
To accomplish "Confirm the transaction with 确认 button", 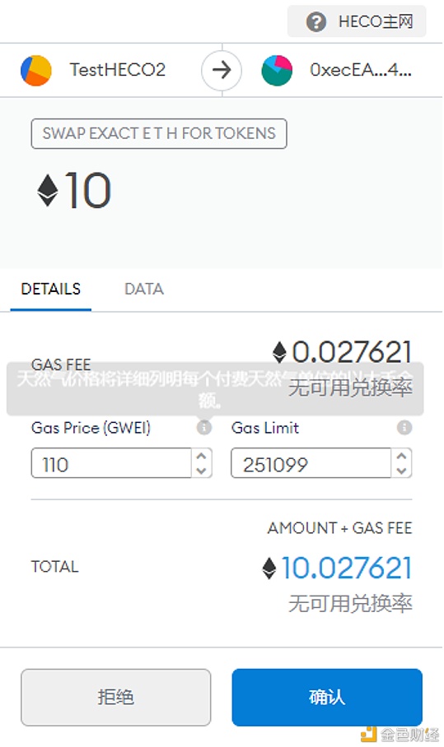I will 327,698.
